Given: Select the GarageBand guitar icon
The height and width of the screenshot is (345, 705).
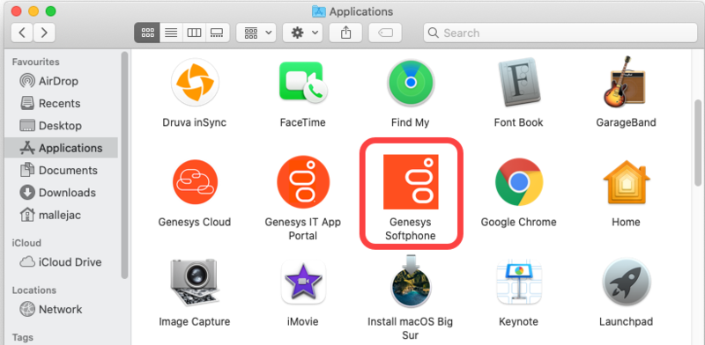Looking at the screenshot, I should (626, 82).
